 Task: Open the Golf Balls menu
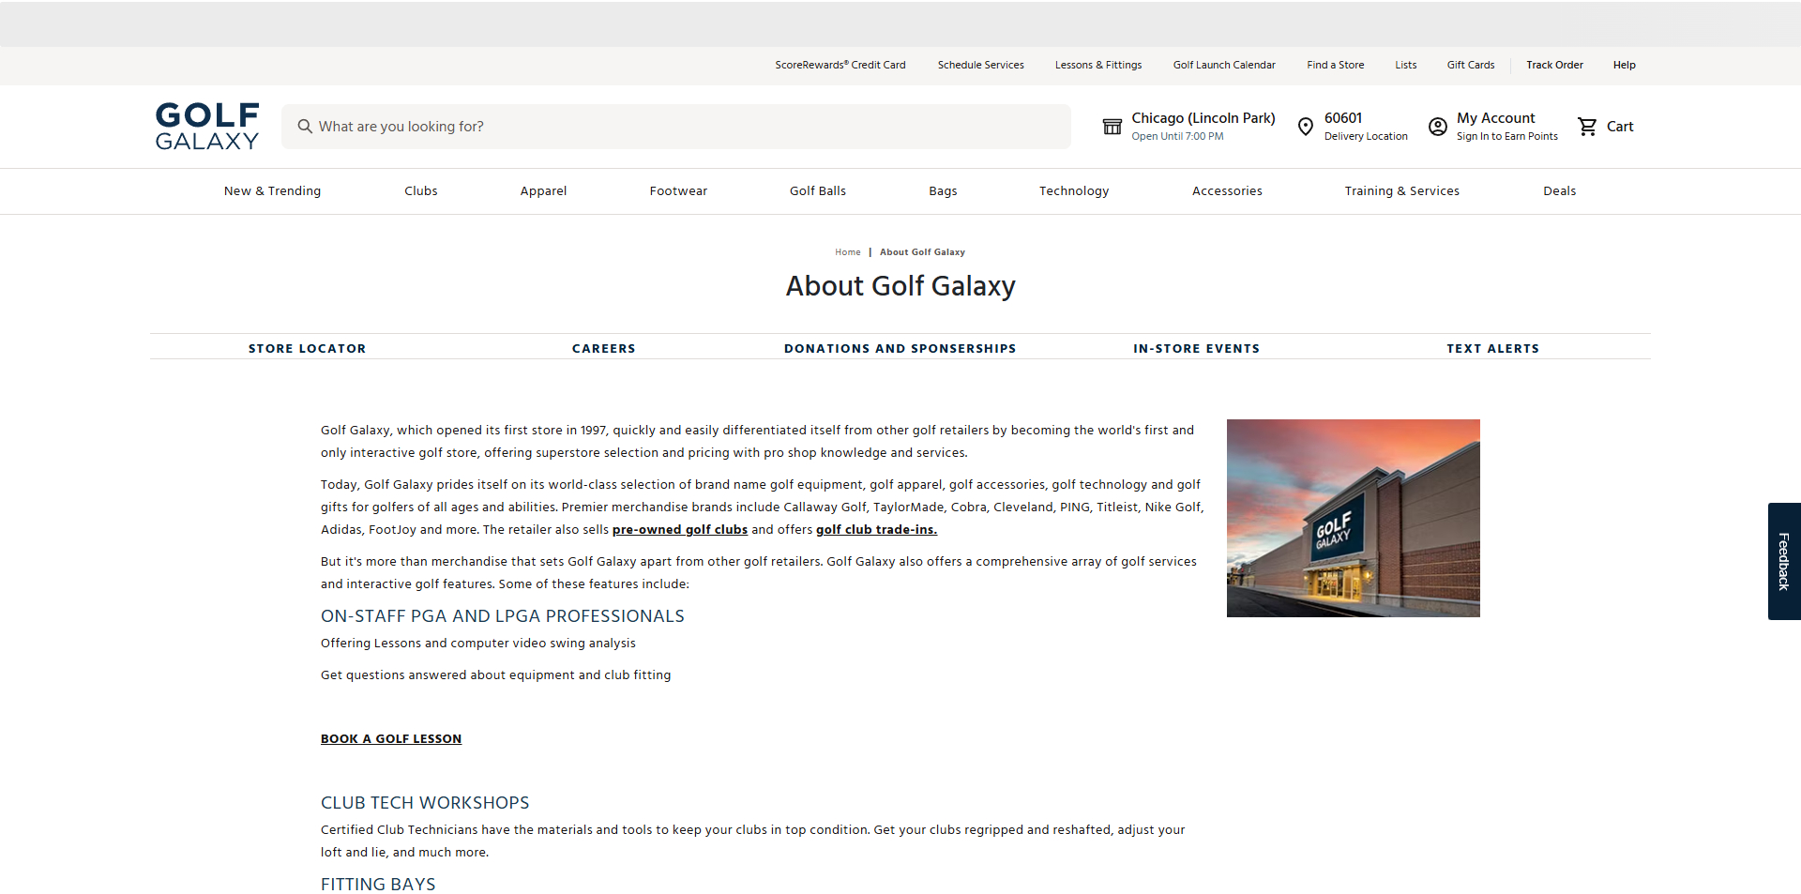[x=817, y=190]
